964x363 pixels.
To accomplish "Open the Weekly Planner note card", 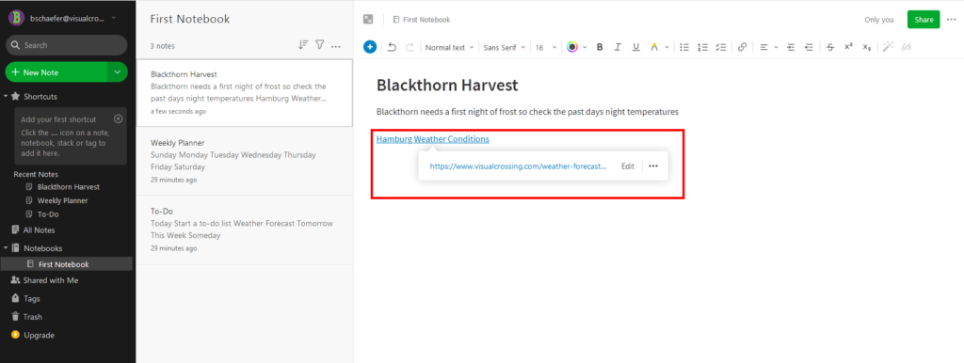I will 245,161.
